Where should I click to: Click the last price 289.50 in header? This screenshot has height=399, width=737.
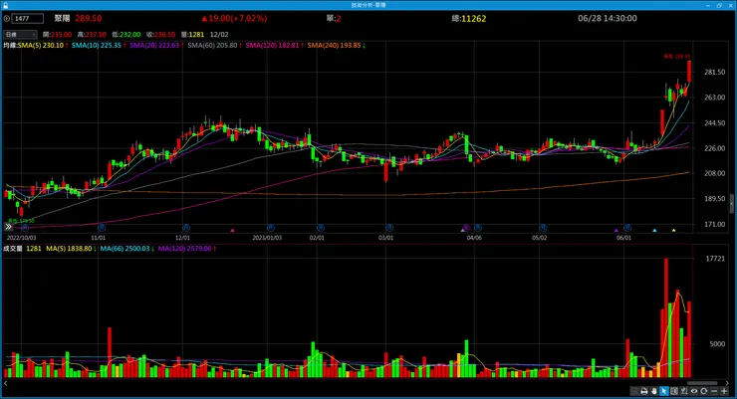pyautogui.click(x=89, y=18)
